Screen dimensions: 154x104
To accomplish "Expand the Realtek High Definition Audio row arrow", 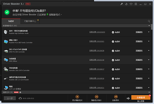I will pos(149,32).
